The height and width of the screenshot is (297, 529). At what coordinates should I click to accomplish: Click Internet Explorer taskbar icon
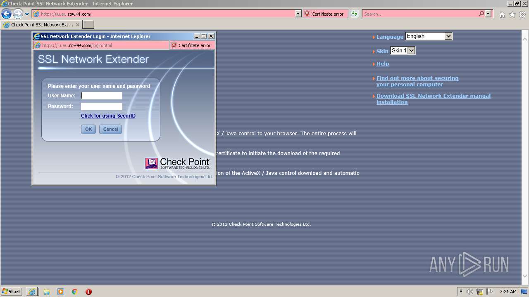pos(32,292)
